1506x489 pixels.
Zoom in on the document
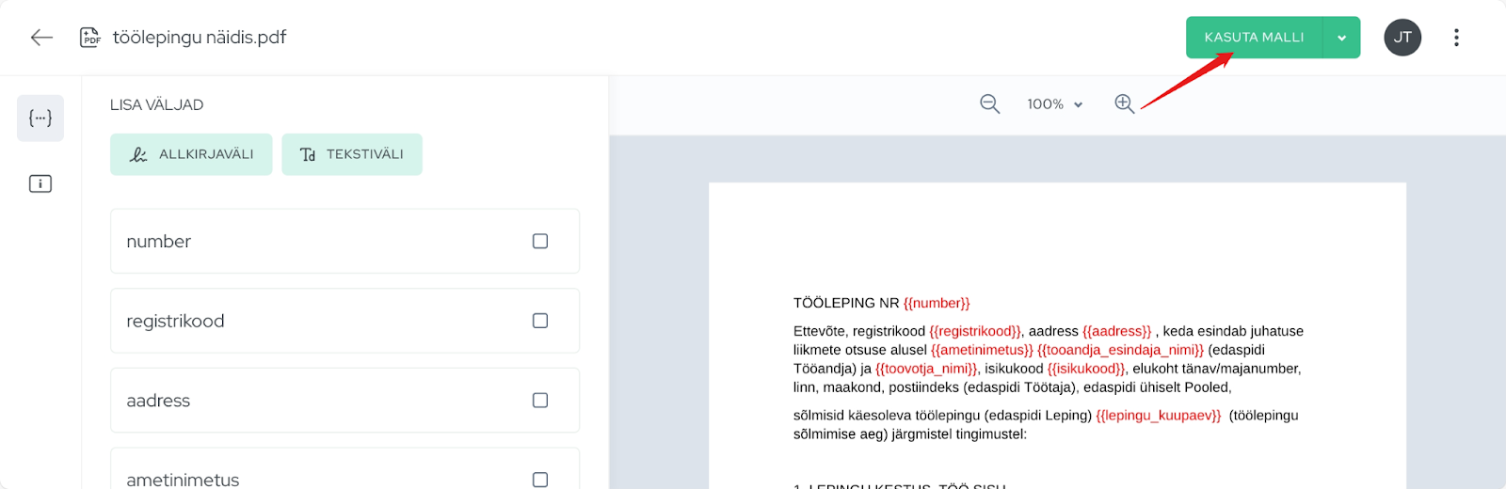pos(1124,104)
